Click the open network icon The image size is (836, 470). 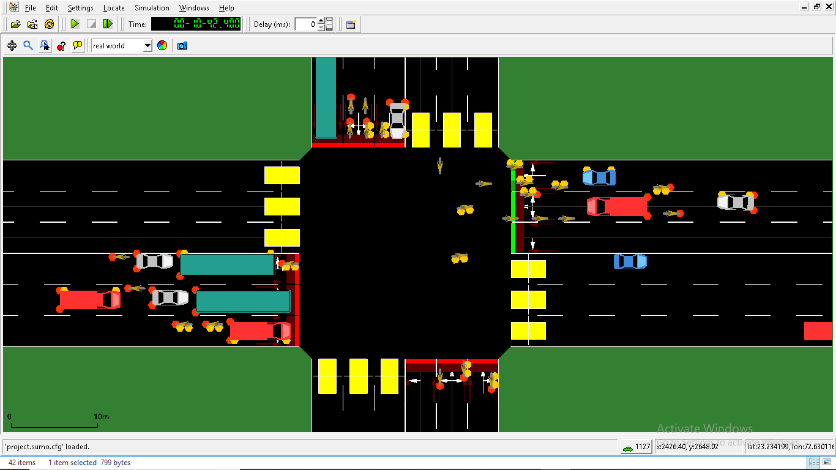tap(32, 24)
